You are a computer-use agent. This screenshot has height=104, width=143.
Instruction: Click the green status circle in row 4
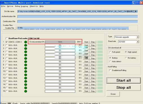[x=26, y=52]
